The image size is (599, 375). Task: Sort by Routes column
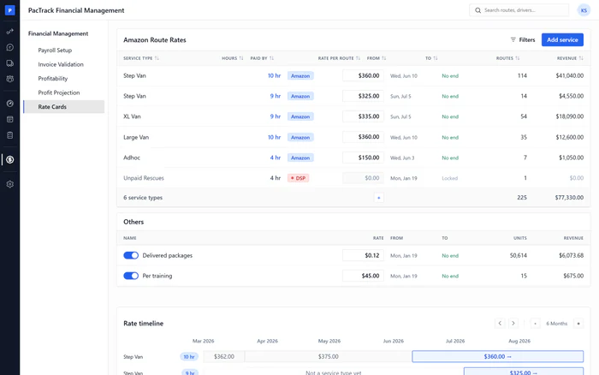(507, 58)
